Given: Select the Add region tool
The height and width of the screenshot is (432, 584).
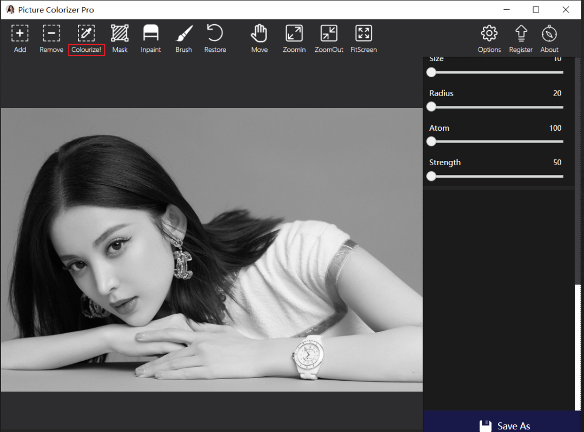Looking at the screenshot, I should point(20,38).
